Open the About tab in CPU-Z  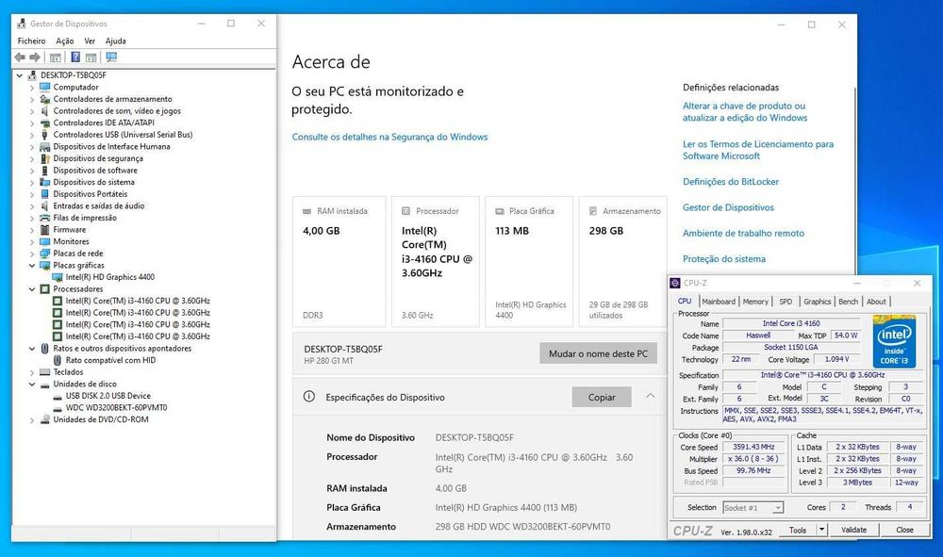point(876,302)
